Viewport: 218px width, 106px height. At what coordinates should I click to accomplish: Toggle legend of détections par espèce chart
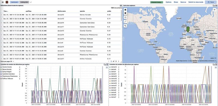pos(107,67)
